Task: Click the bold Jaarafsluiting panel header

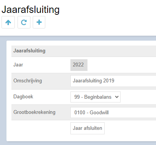Action: pos(29,51)
